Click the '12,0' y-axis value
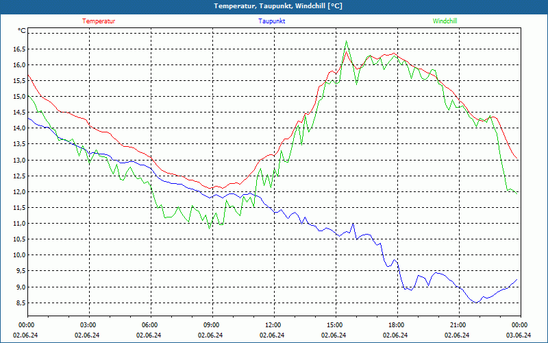548x343 pixels. click(19, 191)
